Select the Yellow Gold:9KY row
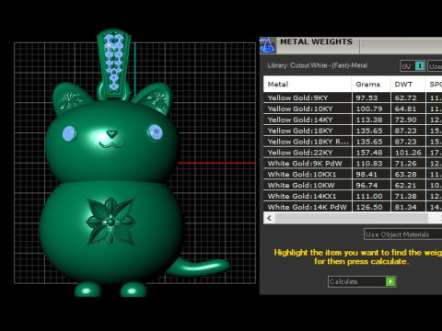The width and height of the screenshot is (442, 331). tap(353, 97)
